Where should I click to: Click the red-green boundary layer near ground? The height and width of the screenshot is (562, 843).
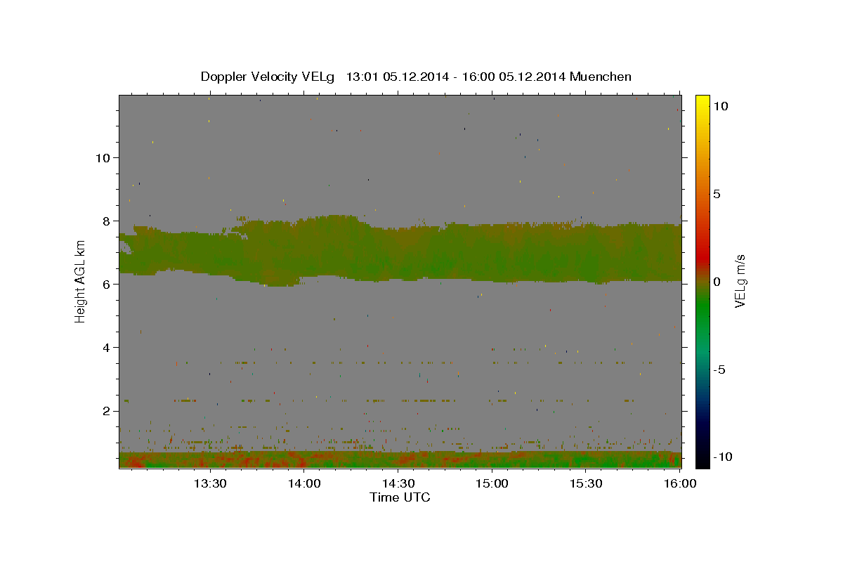[400, 459]
